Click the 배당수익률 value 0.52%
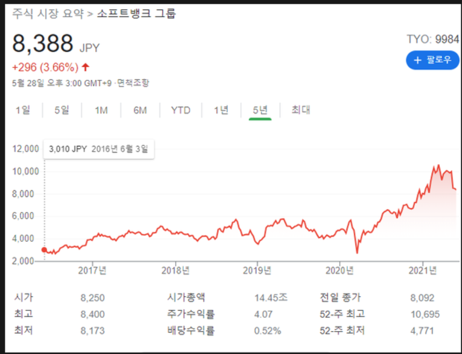Screen dimensions: 462x354 (267, 331)
